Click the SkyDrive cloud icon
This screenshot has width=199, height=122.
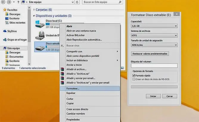point(5,31)
